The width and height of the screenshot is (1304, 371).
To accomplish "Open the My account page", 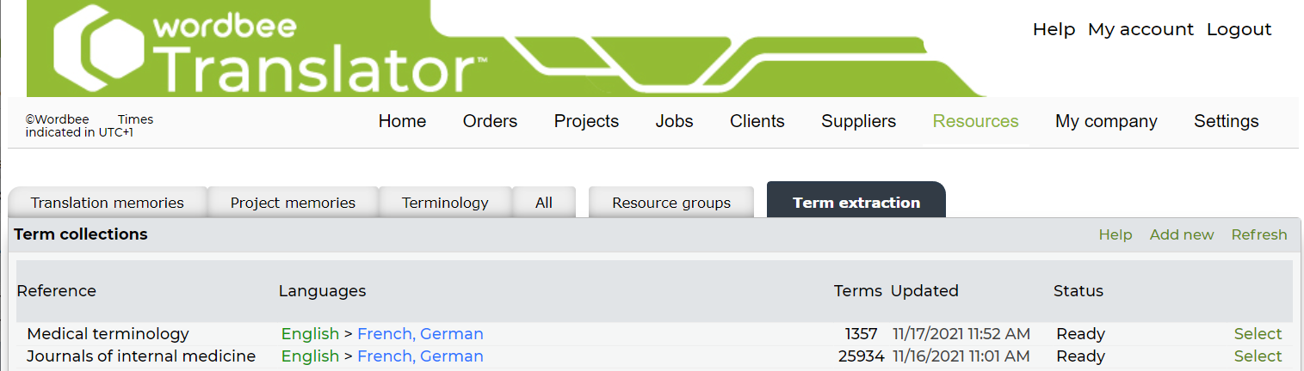I will (x=1140, y=29).
